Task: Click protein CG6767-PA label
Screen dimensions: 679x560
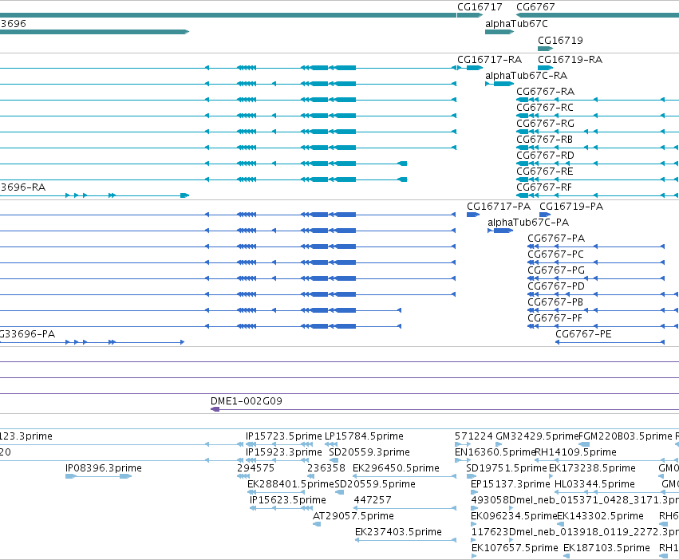Action: pos(556,239)
